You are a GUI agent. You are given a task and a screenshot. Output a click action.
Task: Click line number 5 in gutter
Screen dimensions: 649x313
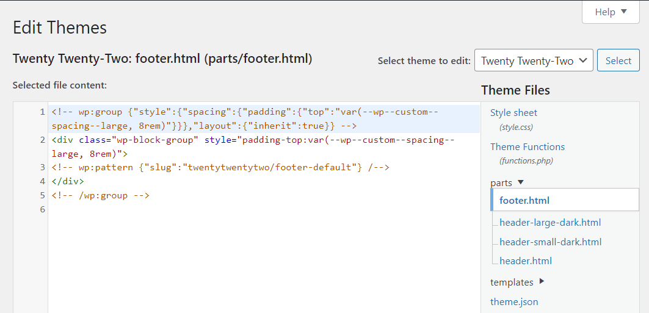point(42,196)
